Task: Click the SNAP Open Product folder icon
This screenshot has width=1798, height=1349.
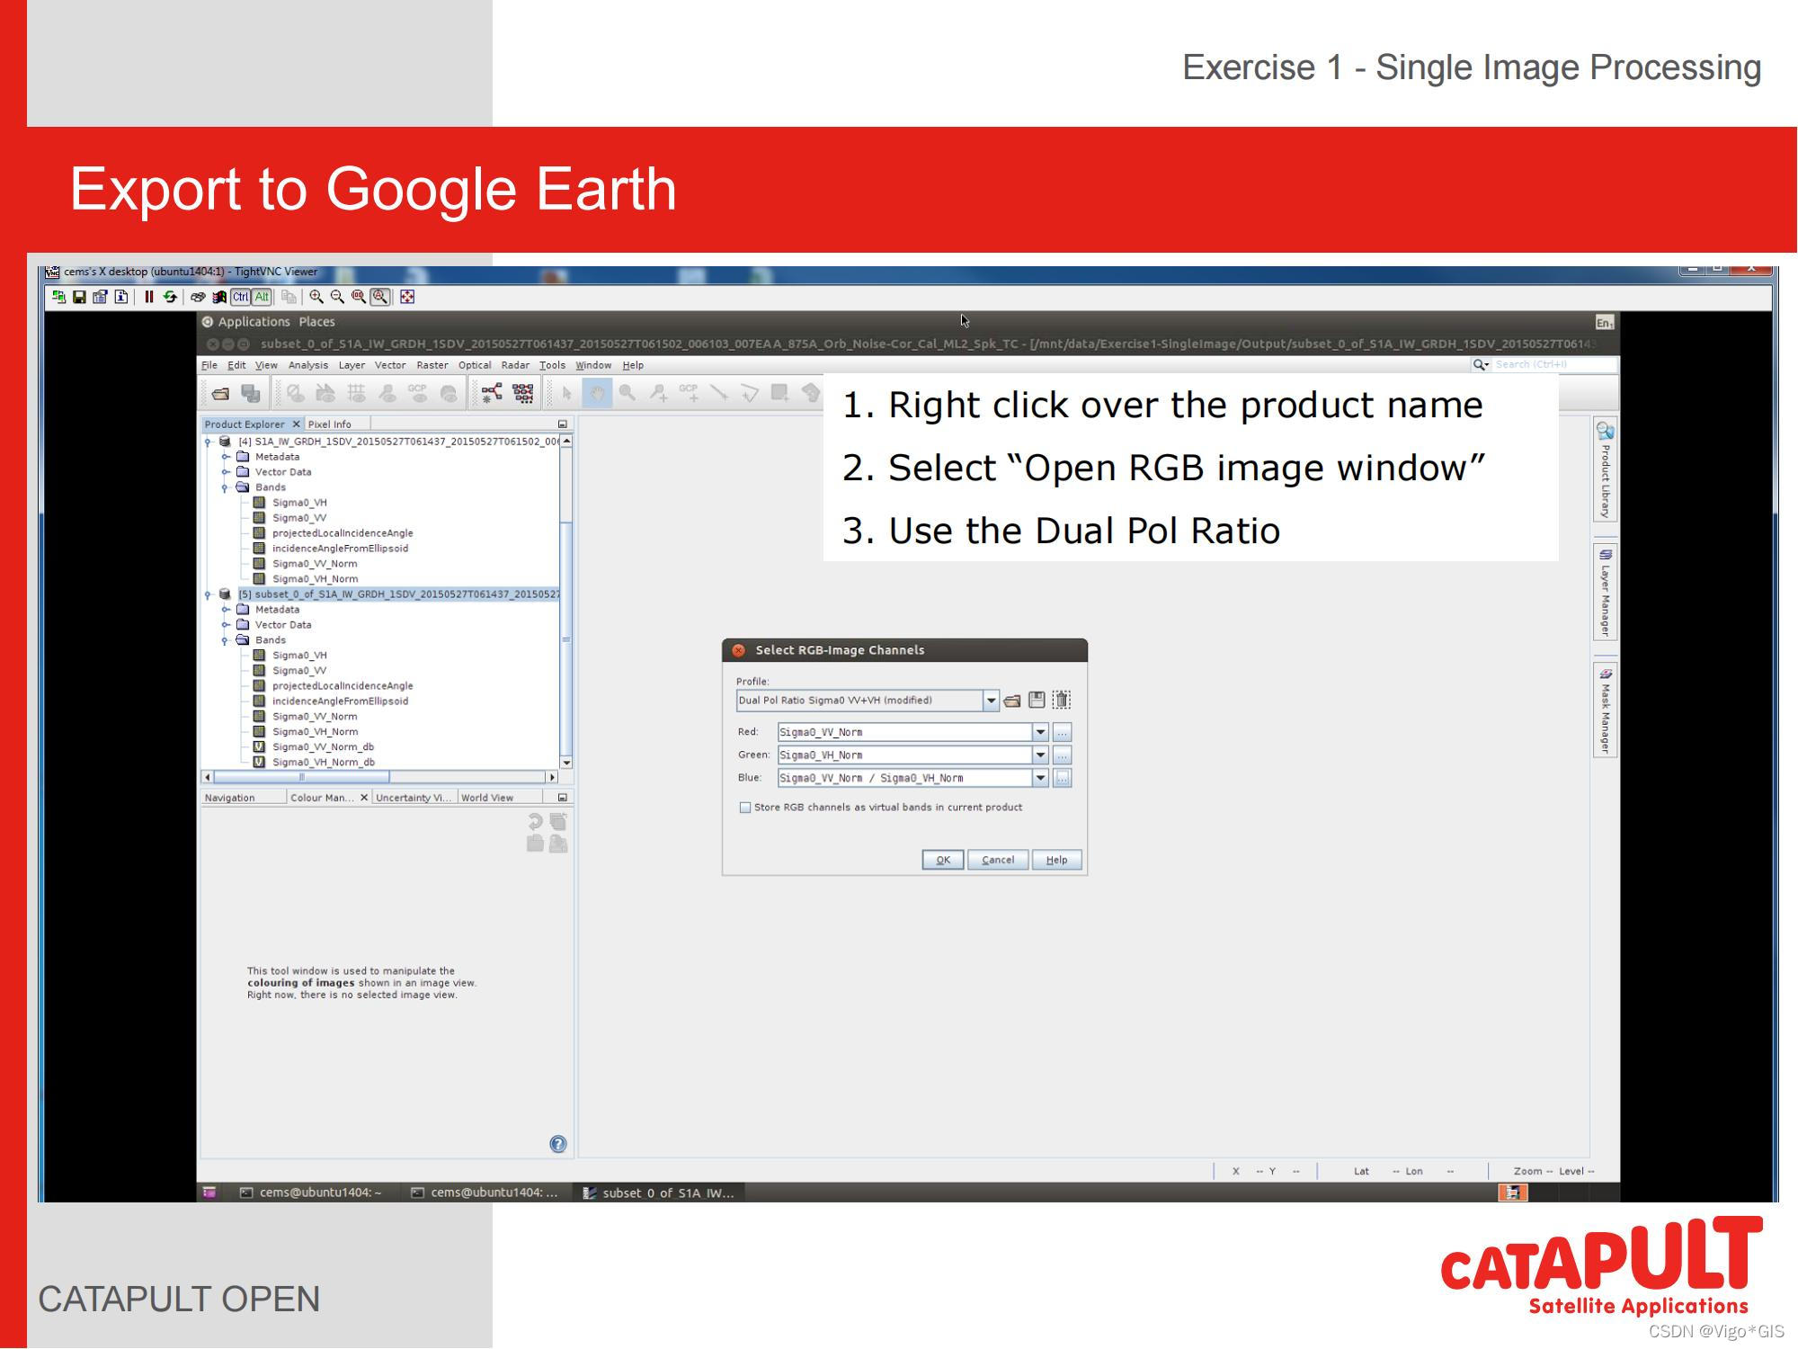Action: click(220, 394)
